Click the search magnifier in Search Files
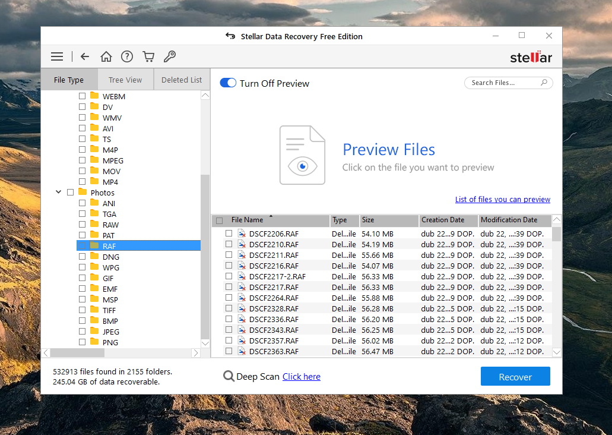Viewport: 612px width, 435px height. (544, 83)
